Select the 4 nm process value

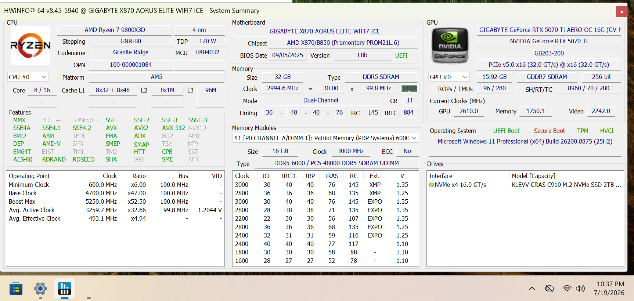pyautogui.click(x=199, y=30)
